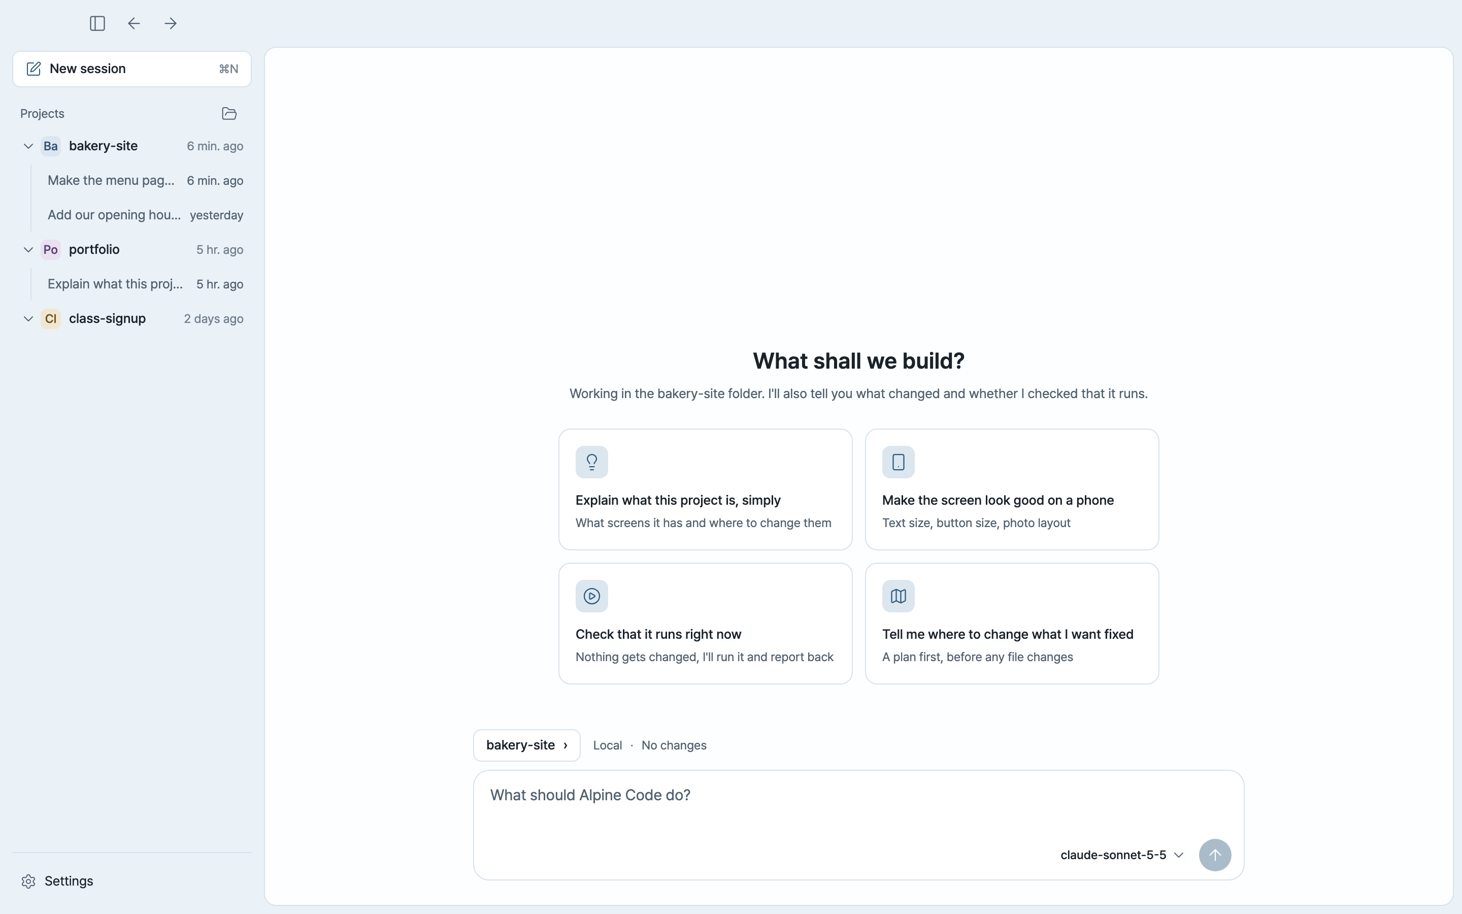Image resolution: width=1462 pixels, height=914 pixels.
Task: Click the Settings gear icon
Action: pyautogui.click(x=28, y=882)
